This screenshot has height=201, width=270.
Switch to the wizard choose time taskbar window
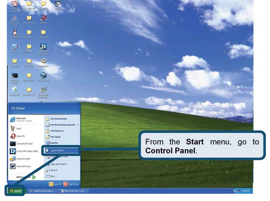pos(42,191)
